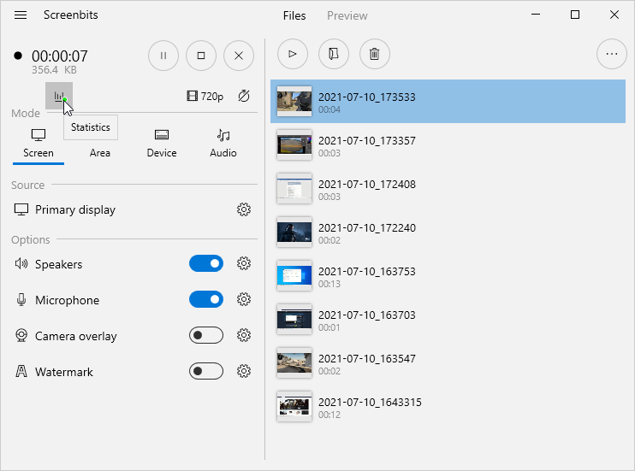This screenshot has height=471, width=635.
Task: Click thumbnail of 2021-07-10_172240
Action: pyautogui.click(x=294, y=233)
